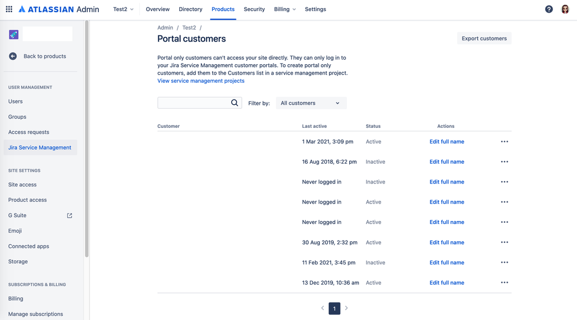Select Jira Service Management in sidebar
This screenshot has width=577, height=320.
click(x=40, y=148)
